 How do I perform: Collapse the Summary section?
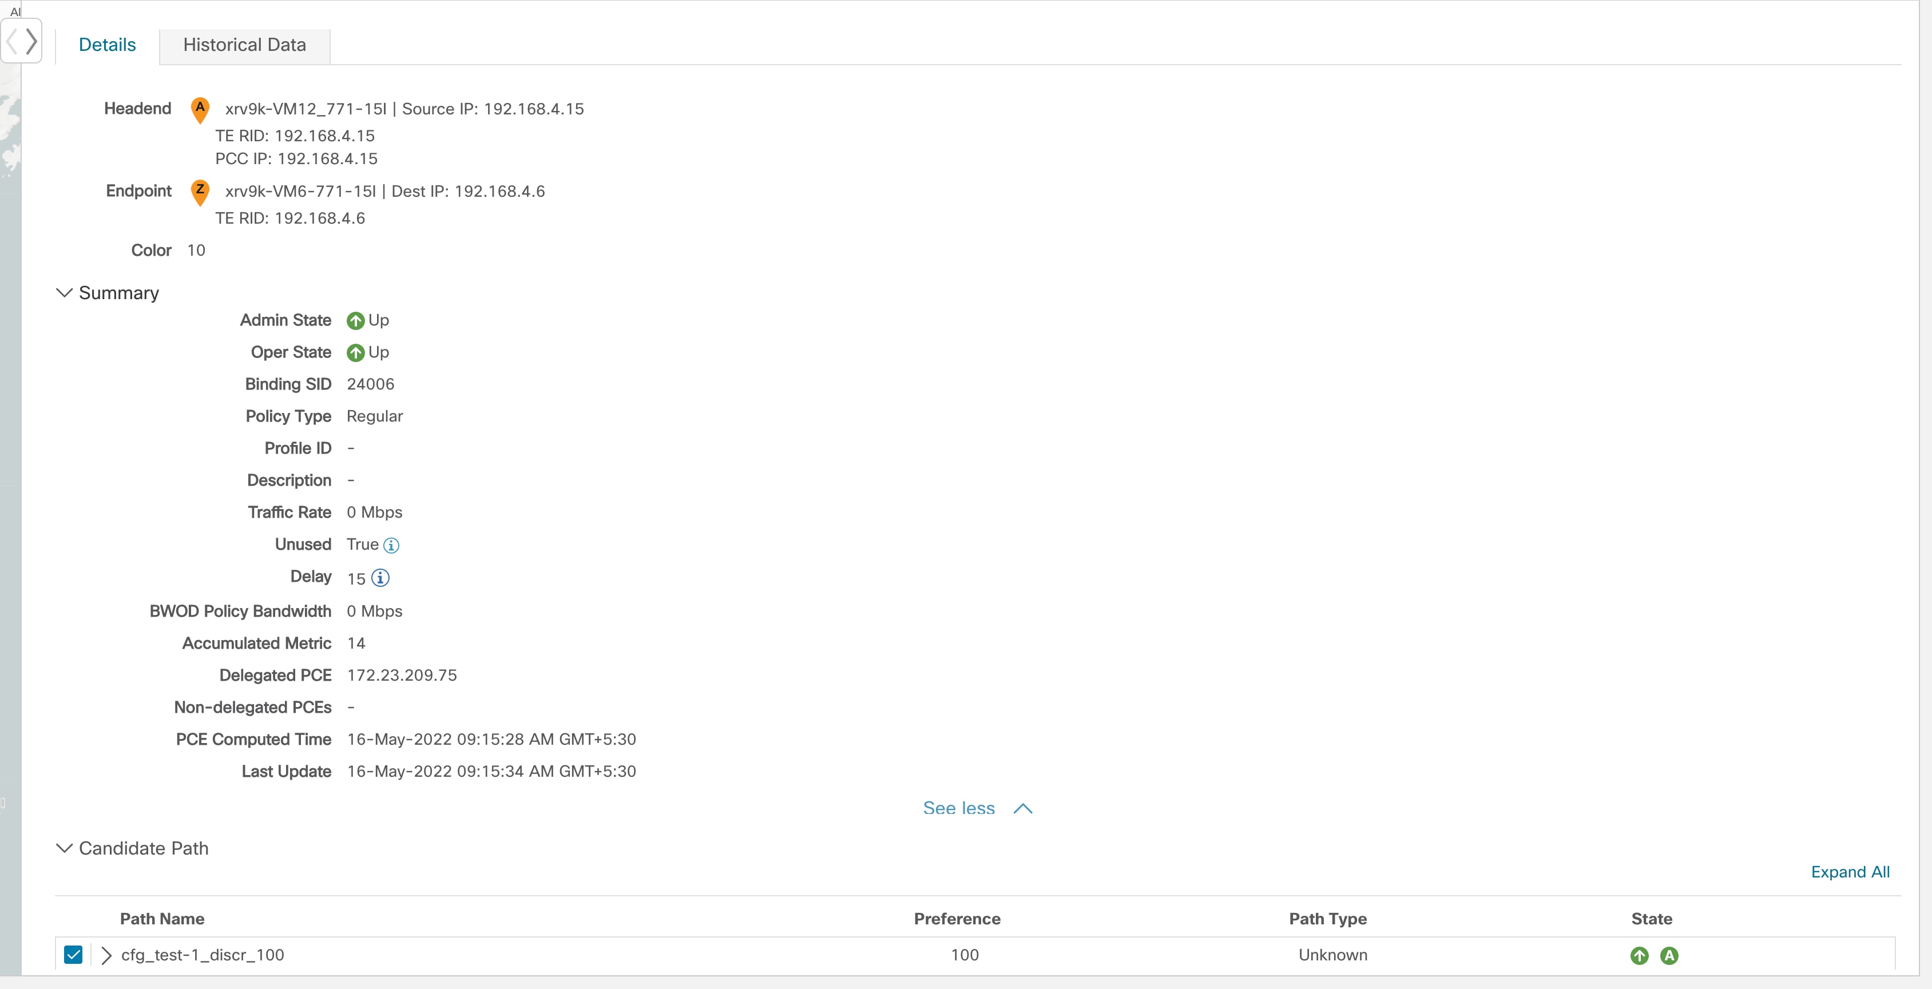65,292
